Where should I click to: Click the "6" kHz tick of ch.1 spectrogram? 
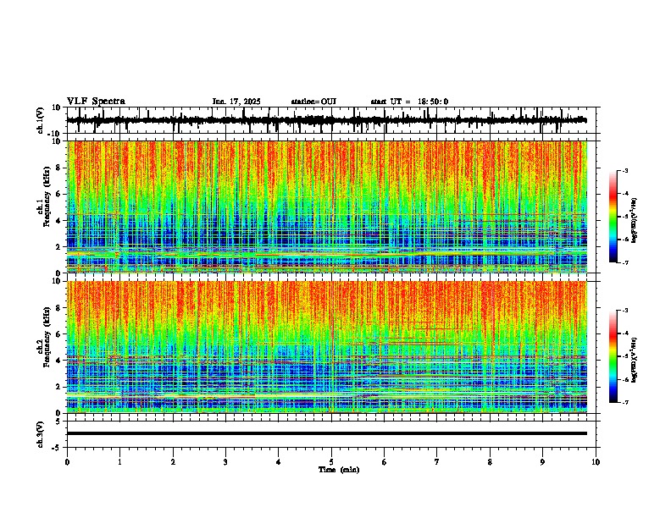59,194
